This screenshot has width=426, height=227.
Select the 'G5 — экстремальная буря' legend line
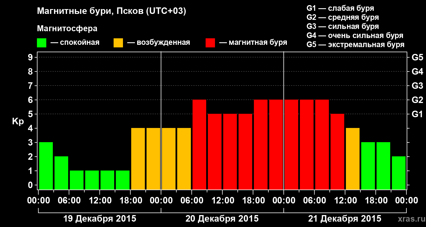coord(356,45)
